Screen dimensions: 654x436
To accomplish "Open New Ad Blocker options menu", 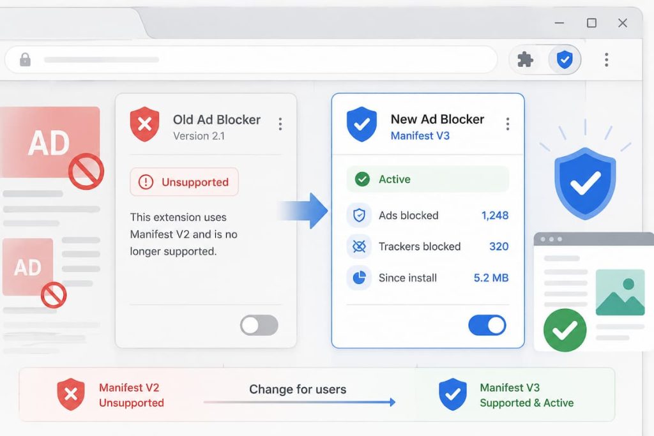I will point(508,124).
